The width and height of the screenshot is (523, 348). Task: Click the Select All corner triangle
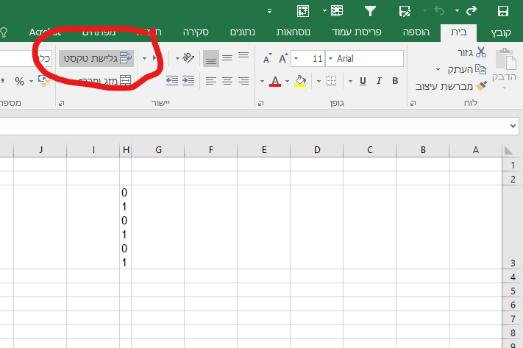508,150
